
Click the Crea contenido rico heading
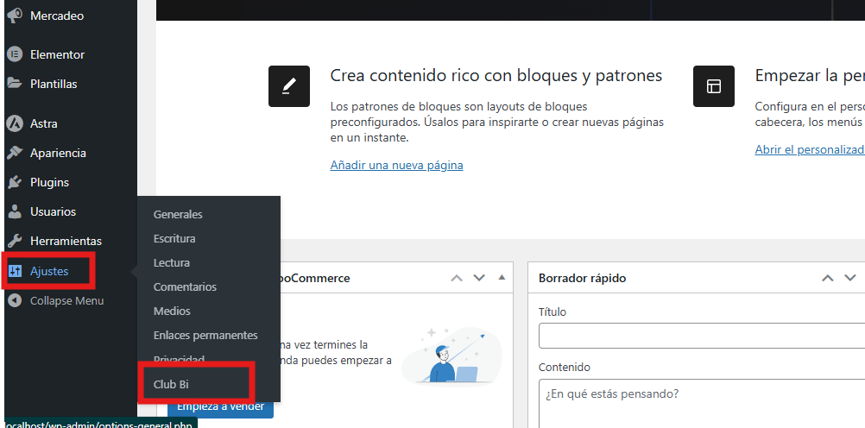point(496,76)
